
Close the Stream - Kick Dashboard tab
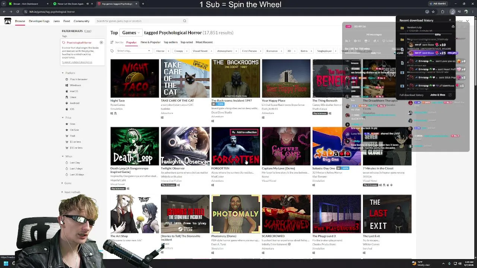tap(47, 4)
